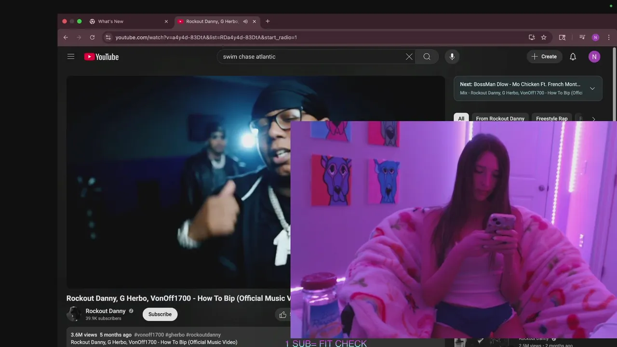Click the "5 months ago" text
617x347 pixels.
(116, 334)
